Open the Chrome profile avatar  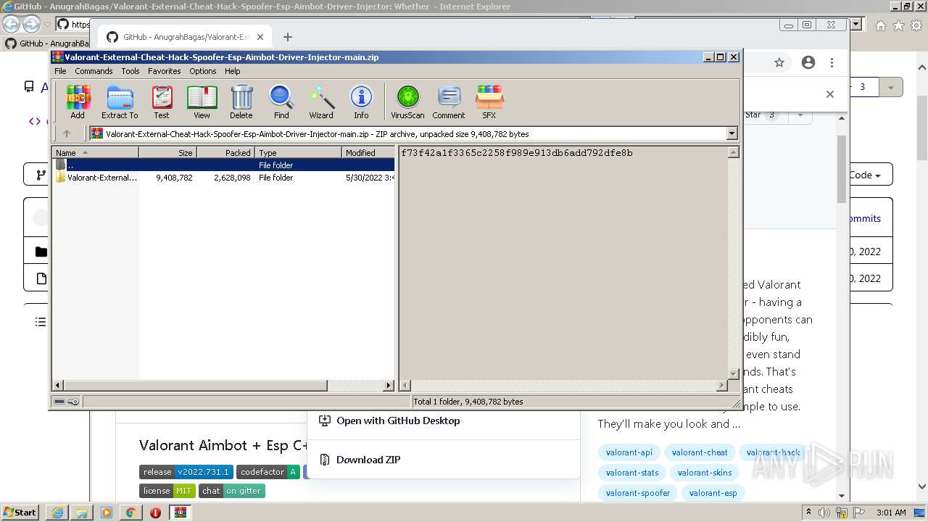(x=808, y=63)
